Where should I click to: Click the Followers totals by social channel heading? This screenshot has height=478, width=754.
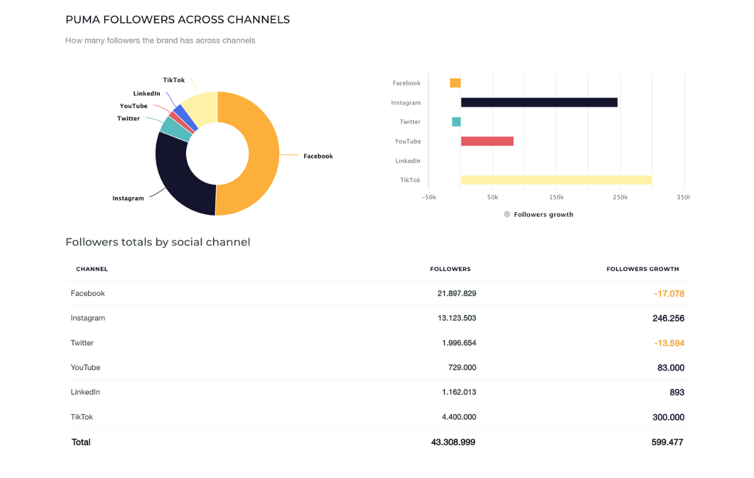(x=158, y=242)
